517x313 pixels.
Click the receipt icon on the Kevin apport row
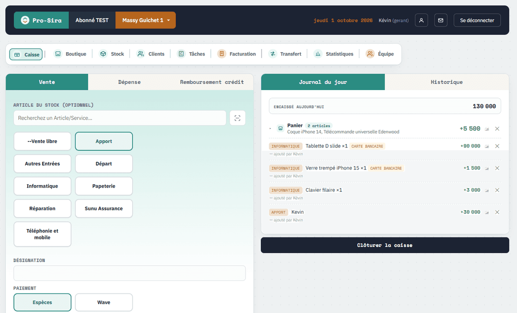[487, 212]
